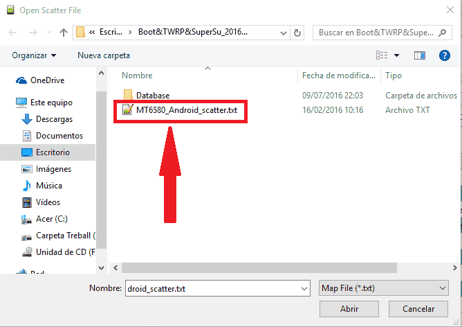The width and height of the screenshot is (462, 327).
Task: Click the magnifier search icon
Action: click(442, 33)
